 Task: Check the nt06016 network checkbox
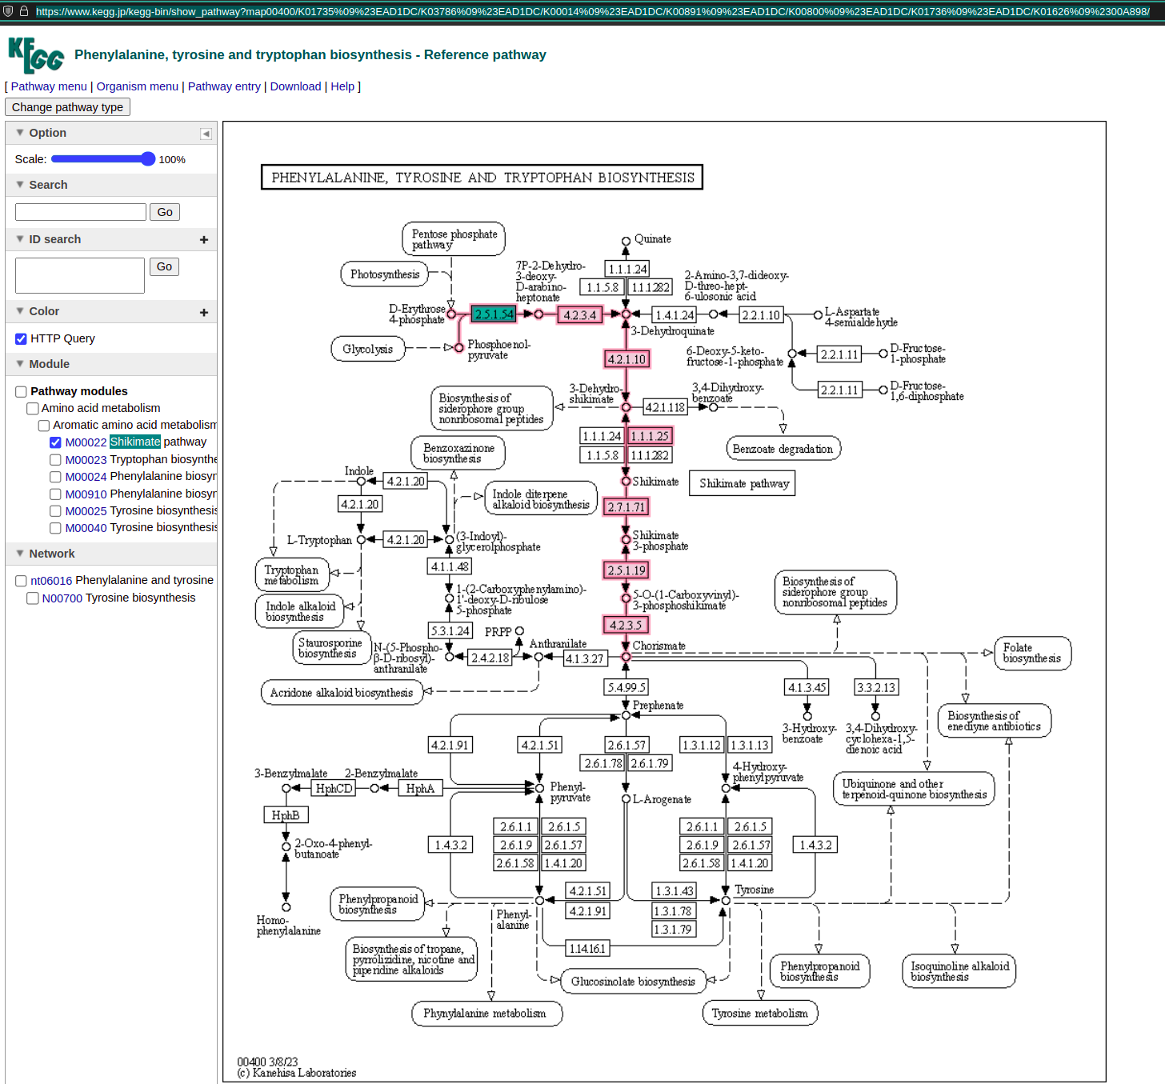[22, 581]
